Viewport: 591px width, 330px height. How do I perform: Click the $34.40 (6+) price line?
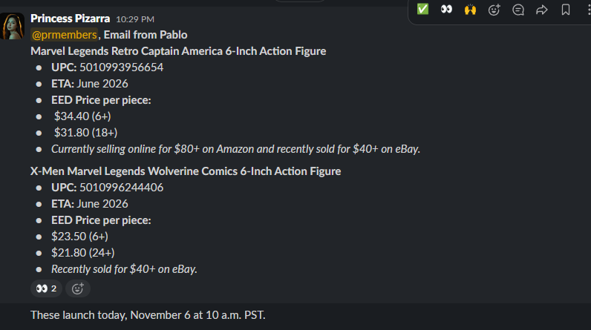pos(81,116)
